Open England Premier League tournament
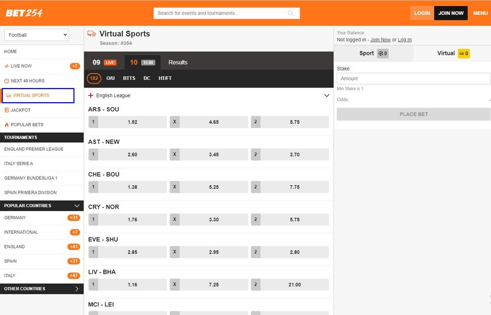Screen dimensions: 491x315 point(42,149)
